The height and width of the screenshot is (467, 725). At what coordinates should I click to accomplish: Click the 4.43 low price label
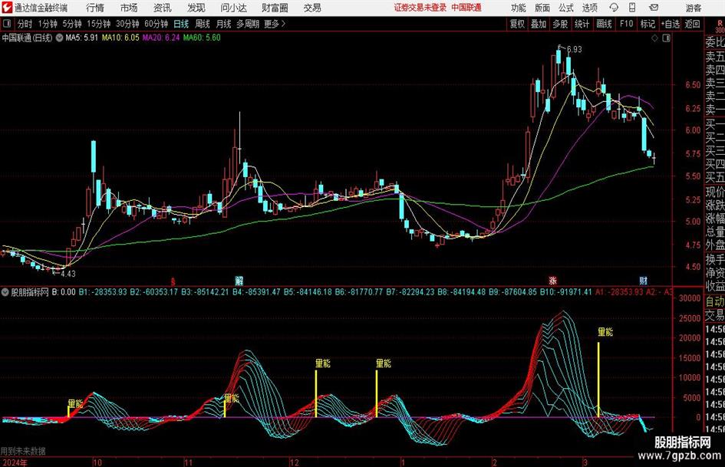pos(68,274)
